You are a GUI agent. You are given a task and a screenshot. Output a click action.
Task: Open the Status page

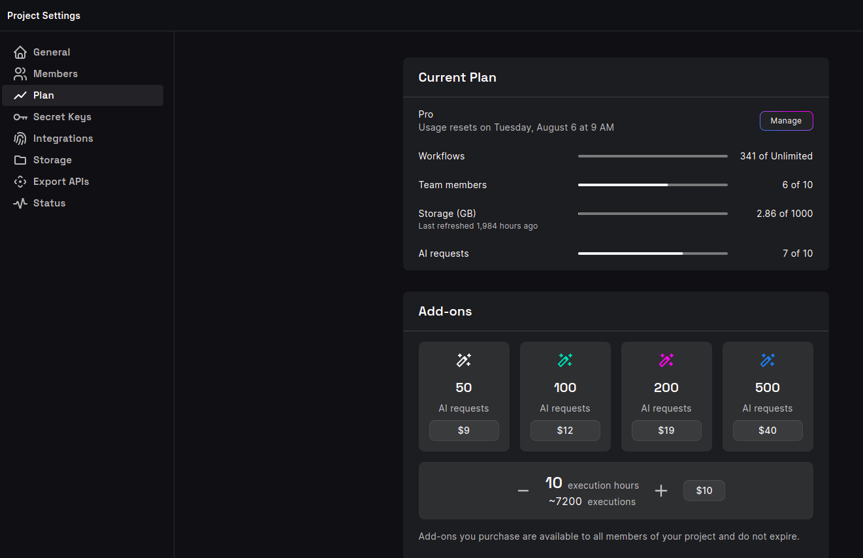point(83,203)
